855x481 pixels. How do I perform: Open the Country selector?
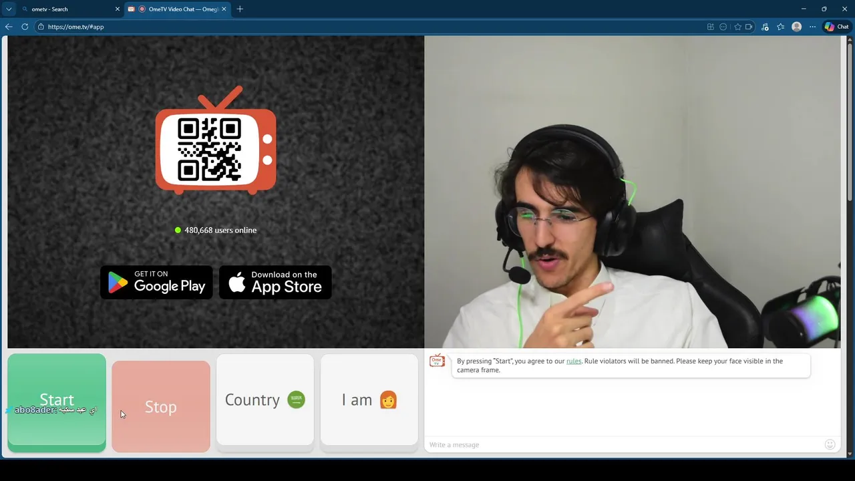click(x=265, y=400)
